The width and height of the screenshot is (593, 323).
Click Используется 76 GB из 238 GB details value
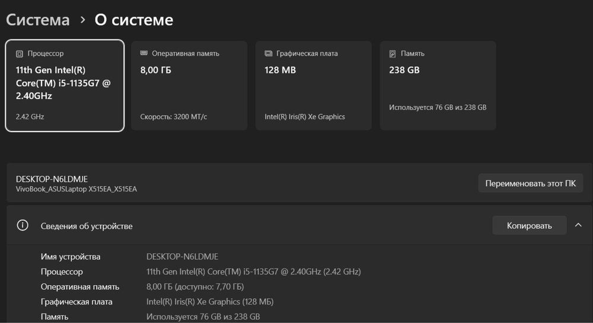[x=203, y=316]
